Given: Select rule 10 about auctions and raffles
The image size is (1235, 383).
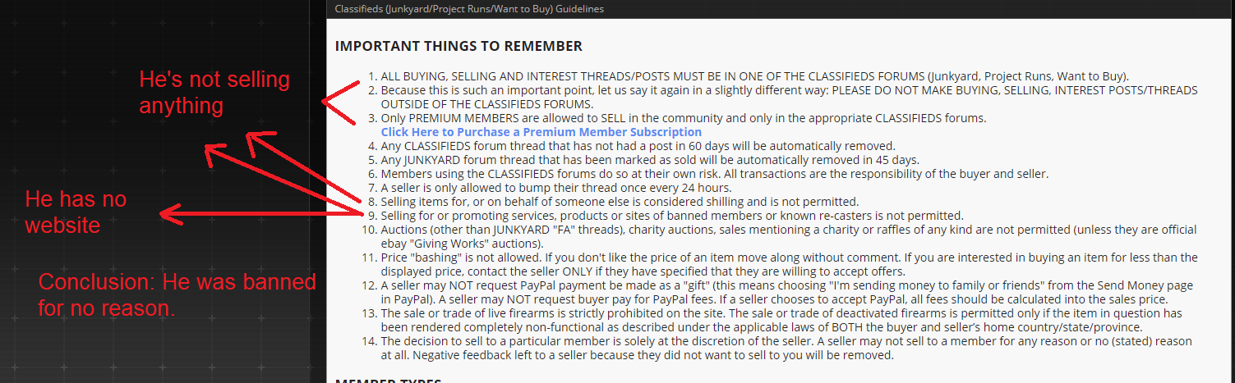Looking at the screenshot, I should 782,236.
